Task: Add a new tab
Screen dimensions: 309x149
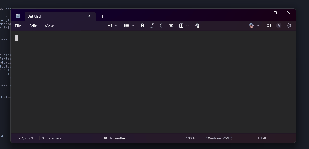Action: coord(102,16)
